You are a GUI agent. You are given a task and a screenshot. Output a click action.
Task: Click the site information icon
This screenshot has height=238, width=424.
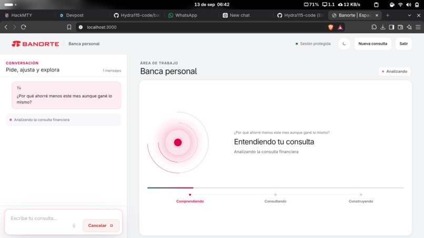pyautogui.click(x=80, y=27)
